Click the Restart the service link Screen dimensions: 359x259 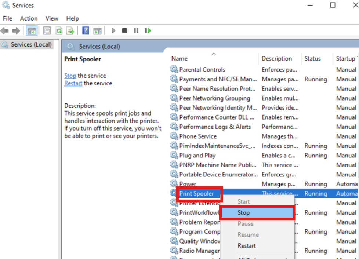coord(73,83)
